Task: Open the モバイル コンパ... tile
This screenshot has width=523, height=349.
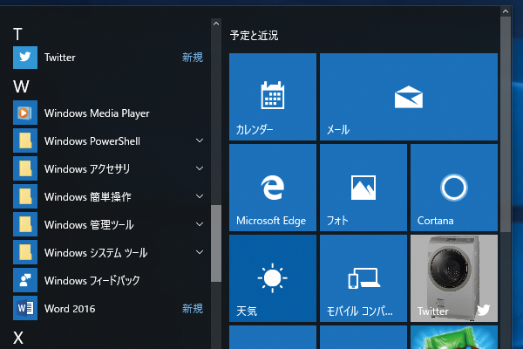Action: 363,278
